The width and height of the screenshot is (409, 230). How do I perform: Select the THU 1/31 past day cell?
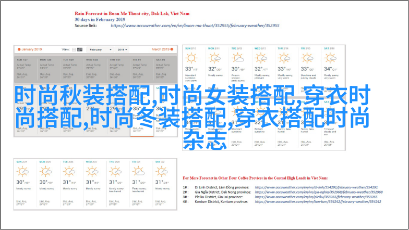pyautogui.click(x=119, y=69)
